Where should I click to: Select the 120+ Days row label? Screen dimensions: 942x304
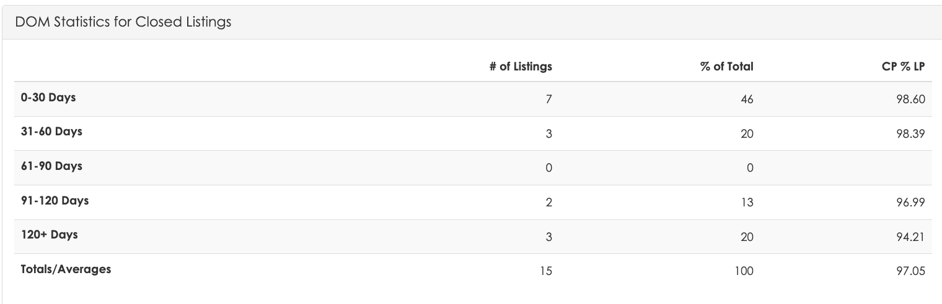(x=50, y=235)
